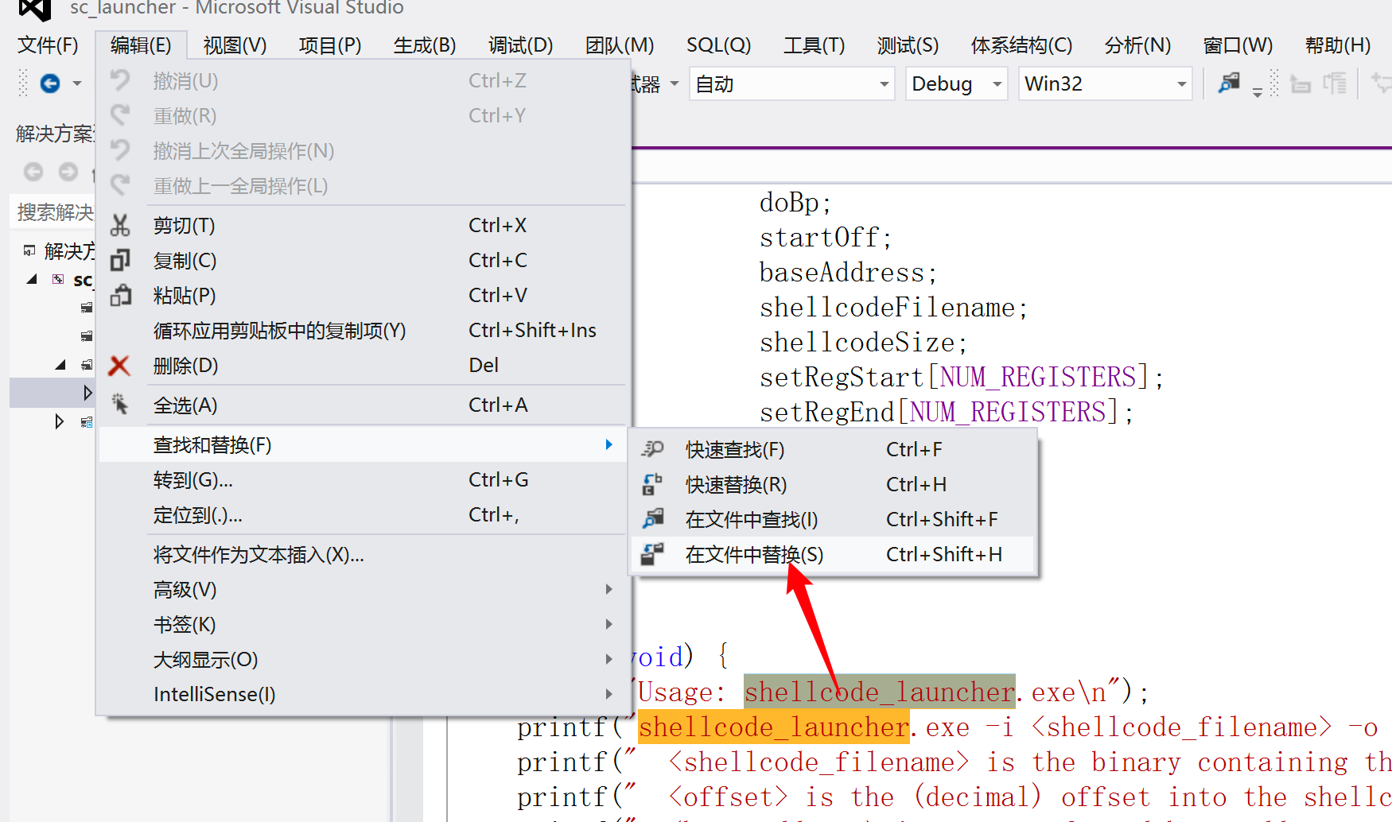Open the 调试(D) menu
Screen dimensions: 1392x822
pyautogui.click(x=520, y=45)
